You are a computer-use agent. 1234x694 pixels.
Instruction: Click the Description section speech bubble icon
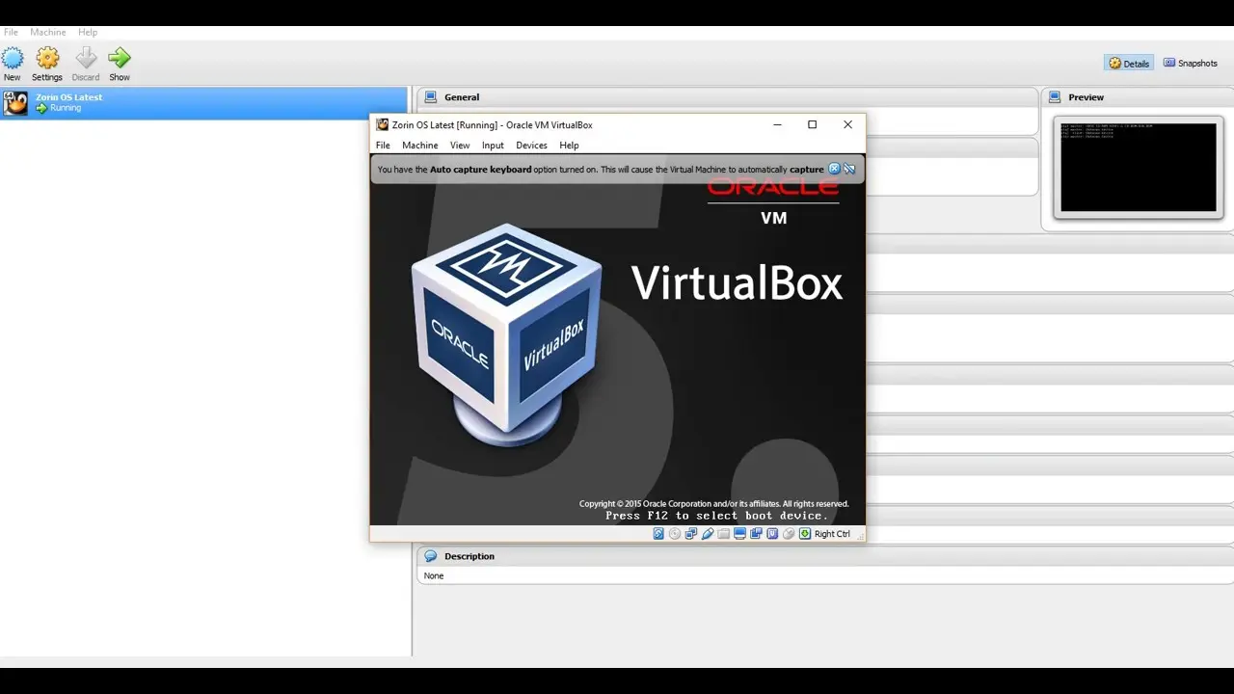(x=430, y=556)
